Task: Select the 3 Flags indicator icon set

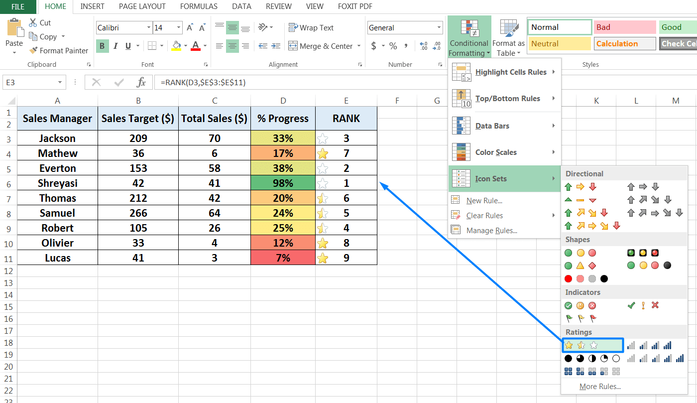Action: coord(581,318)
